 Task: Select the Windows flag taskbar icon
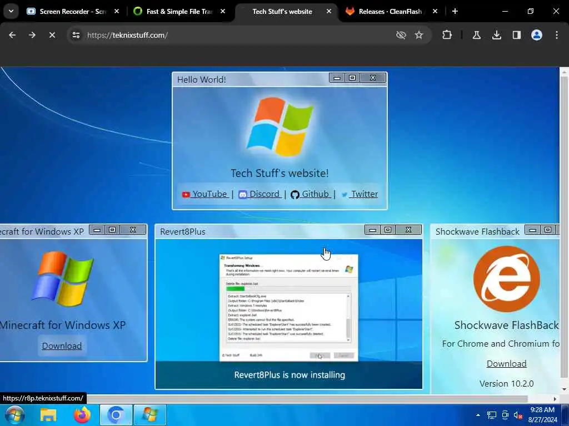(x=150, y=415)
